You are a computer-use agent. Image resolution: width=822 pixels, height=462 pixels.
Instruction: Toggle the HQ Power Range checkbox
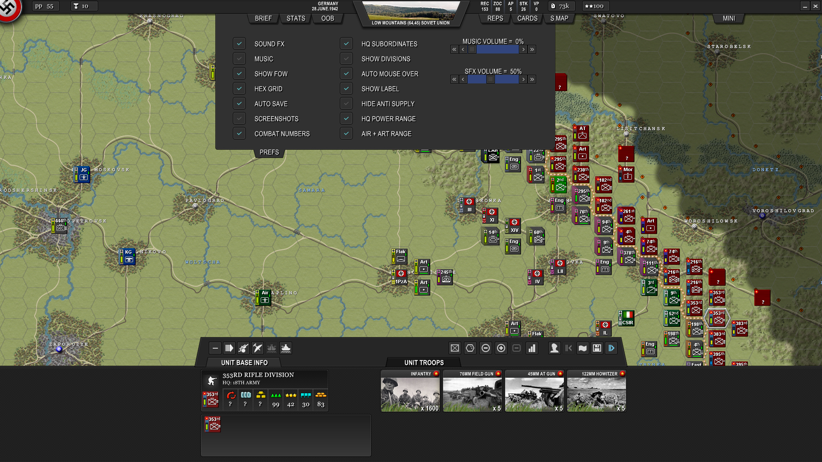click(346, 118)
